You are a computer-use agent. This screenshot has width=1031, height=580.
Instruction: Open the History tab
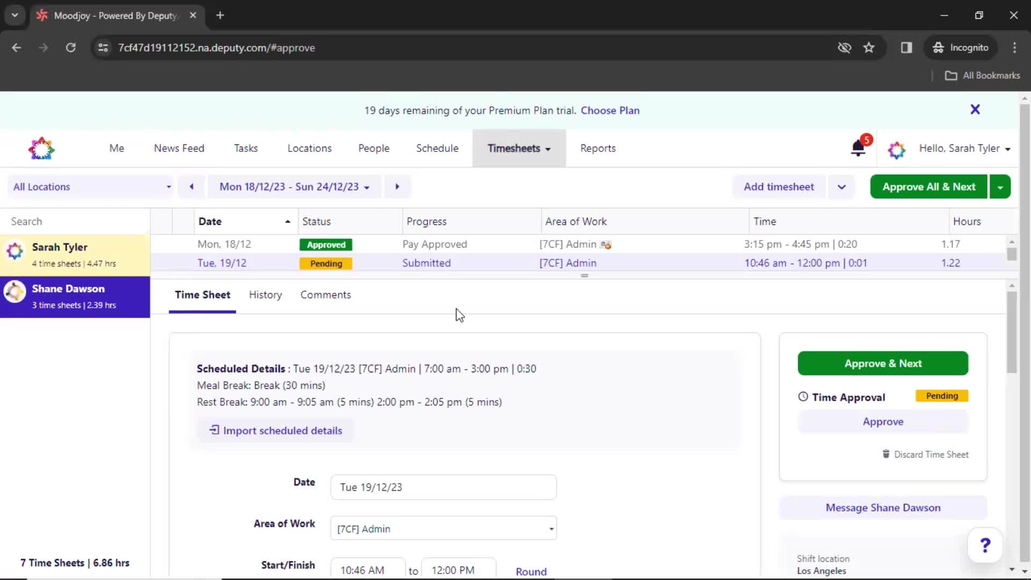coord(266,295)
